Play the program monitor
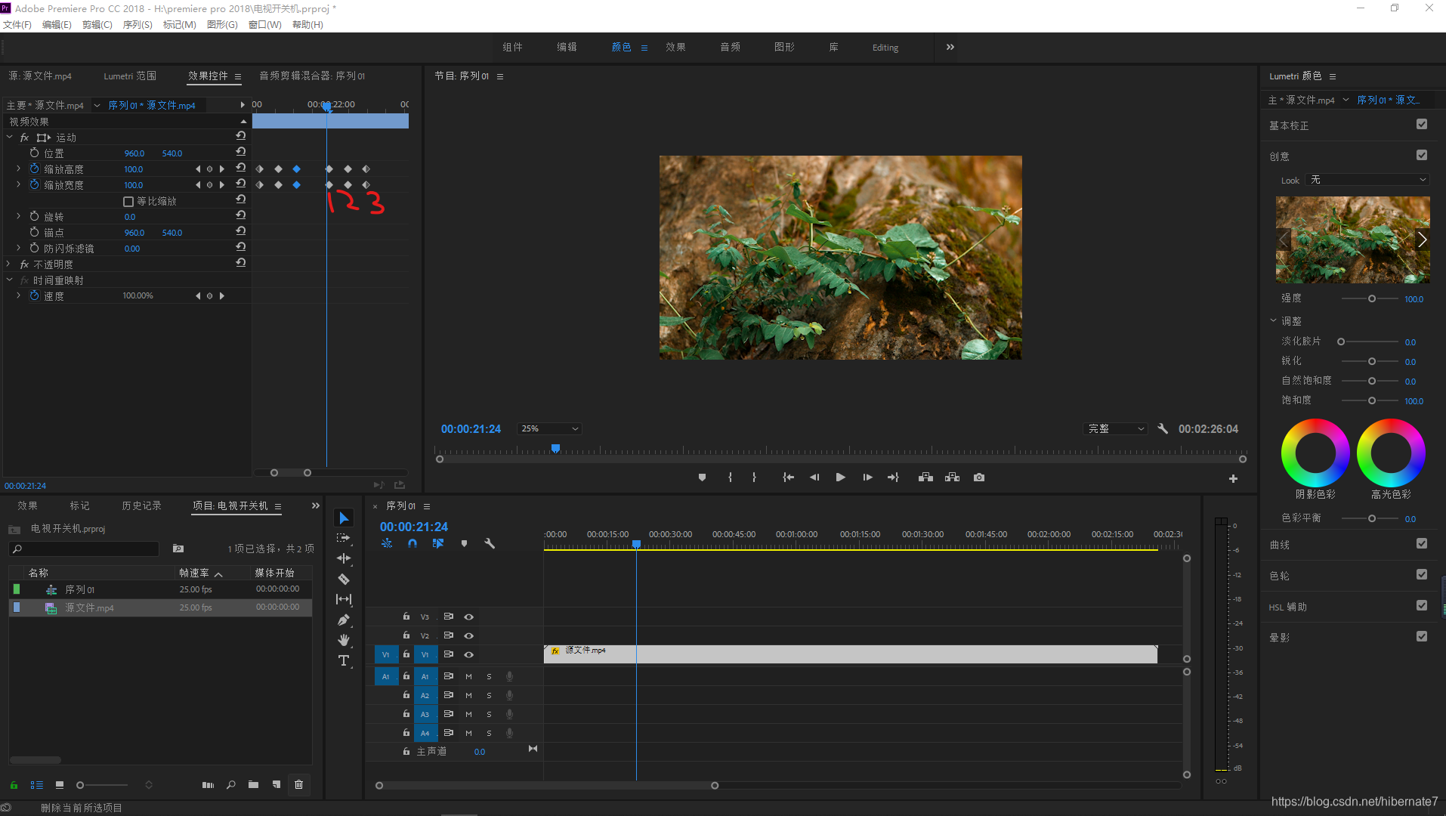 click(x=840, y=478)
